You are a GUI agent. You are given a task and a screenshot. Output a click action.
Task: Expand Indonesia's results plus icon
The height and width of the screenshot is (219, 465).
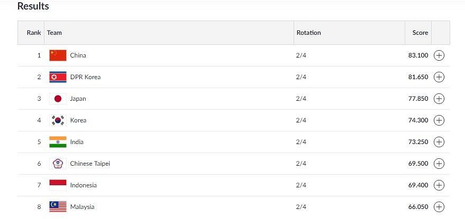point(439,185)
